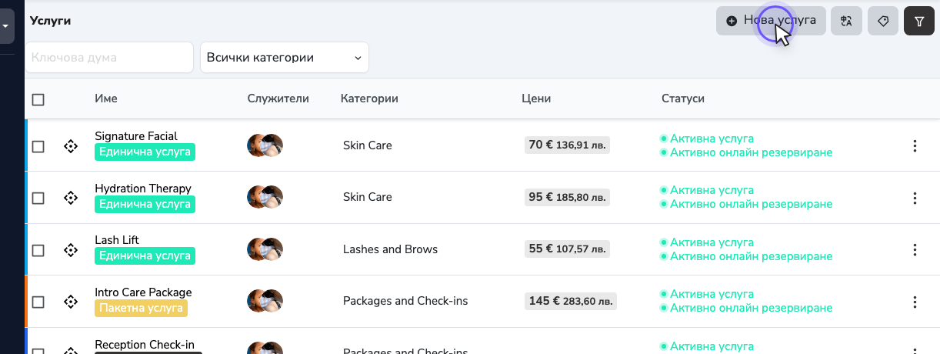
Task: Open the Lash Lift service name
Action: pyautogui.click(x=117, y=240)
